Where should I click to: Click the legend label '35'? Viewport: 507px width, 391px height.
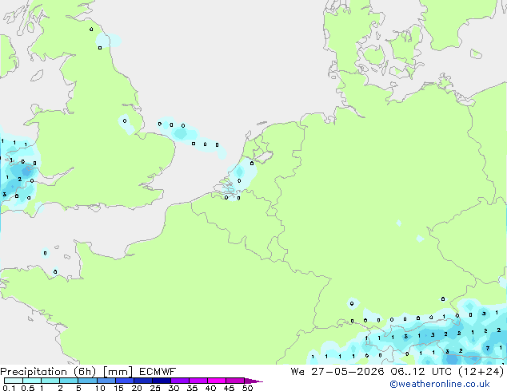[x=192, y=388]
